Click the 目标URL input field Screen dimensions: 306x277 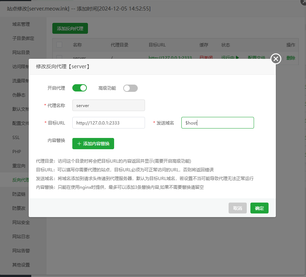tap(108, 123)
